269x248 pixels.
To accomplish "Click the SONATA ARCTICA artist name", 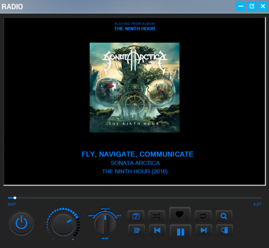I will 135,163.
